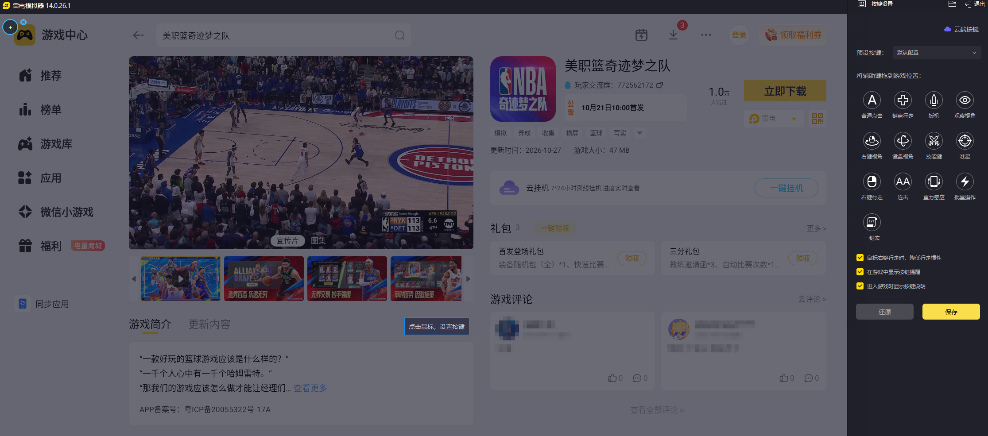988x436 pixels.
Task: Open the 选秀百态 乐透无穷 thumbnail
Action: (263, 278)
